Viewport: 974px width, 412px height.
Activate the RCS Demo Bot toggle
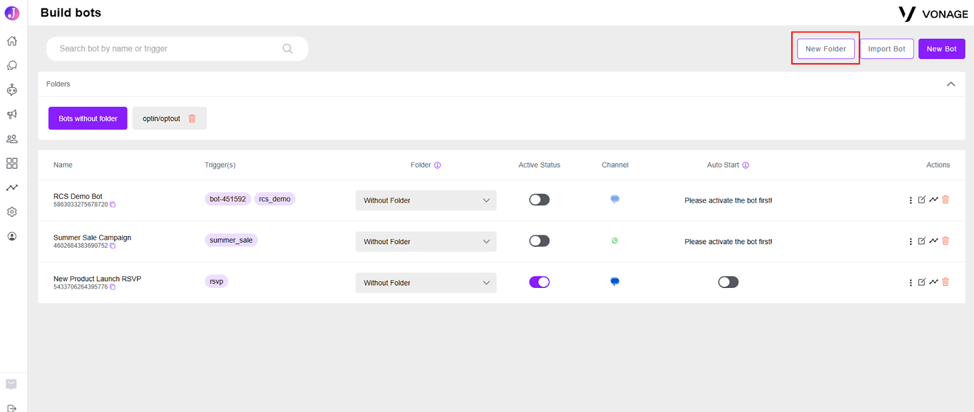539,200
